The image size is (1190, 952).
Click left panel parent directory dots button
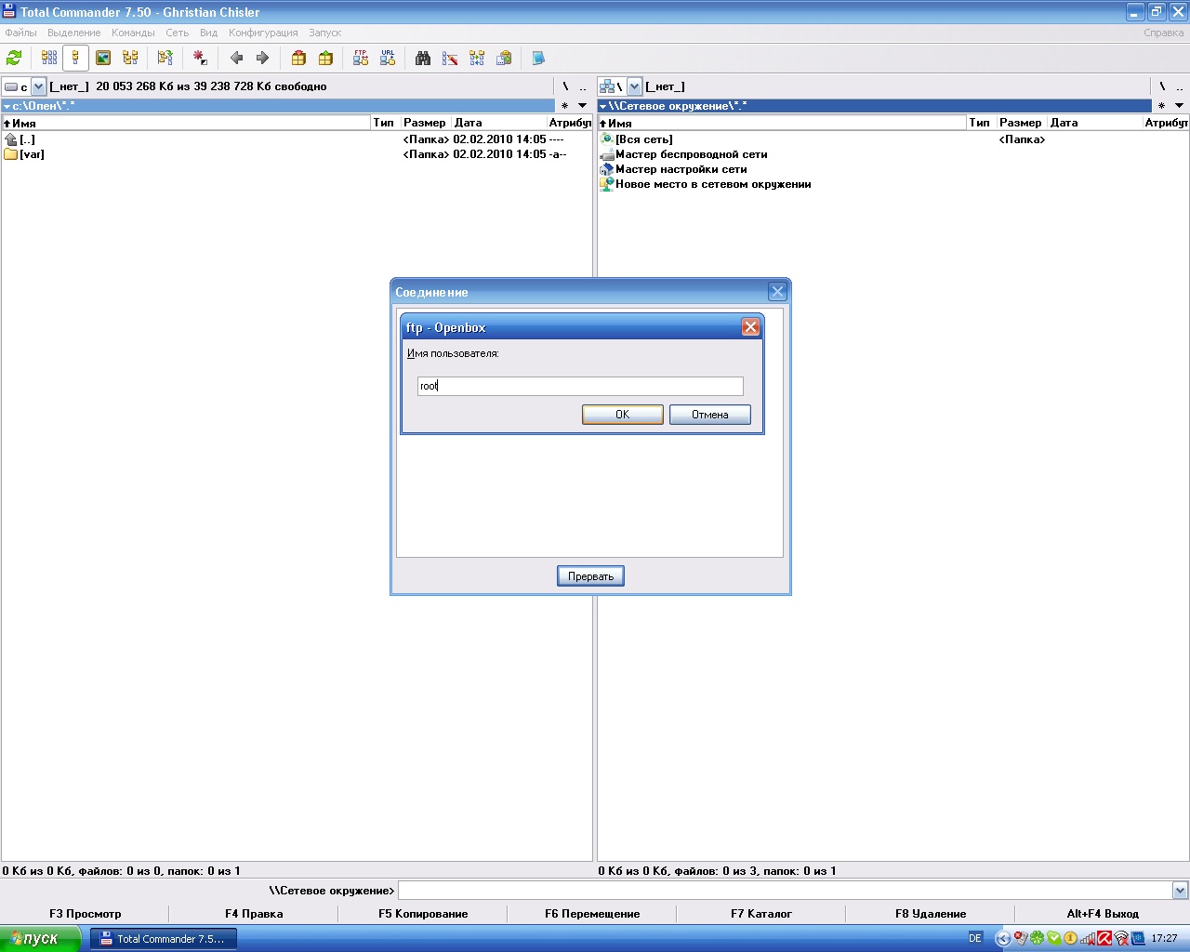(583, 86)
